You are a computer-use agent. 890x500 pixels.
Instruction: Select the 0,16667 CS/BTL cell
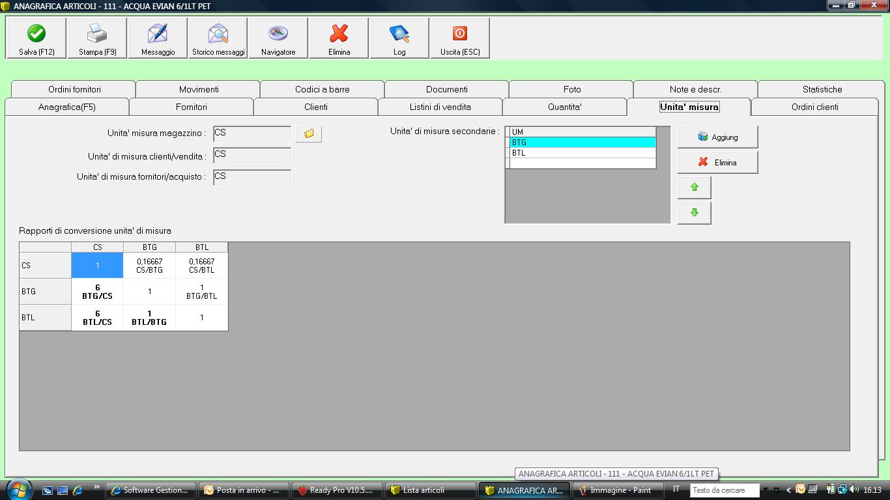(x=201, y=266)
